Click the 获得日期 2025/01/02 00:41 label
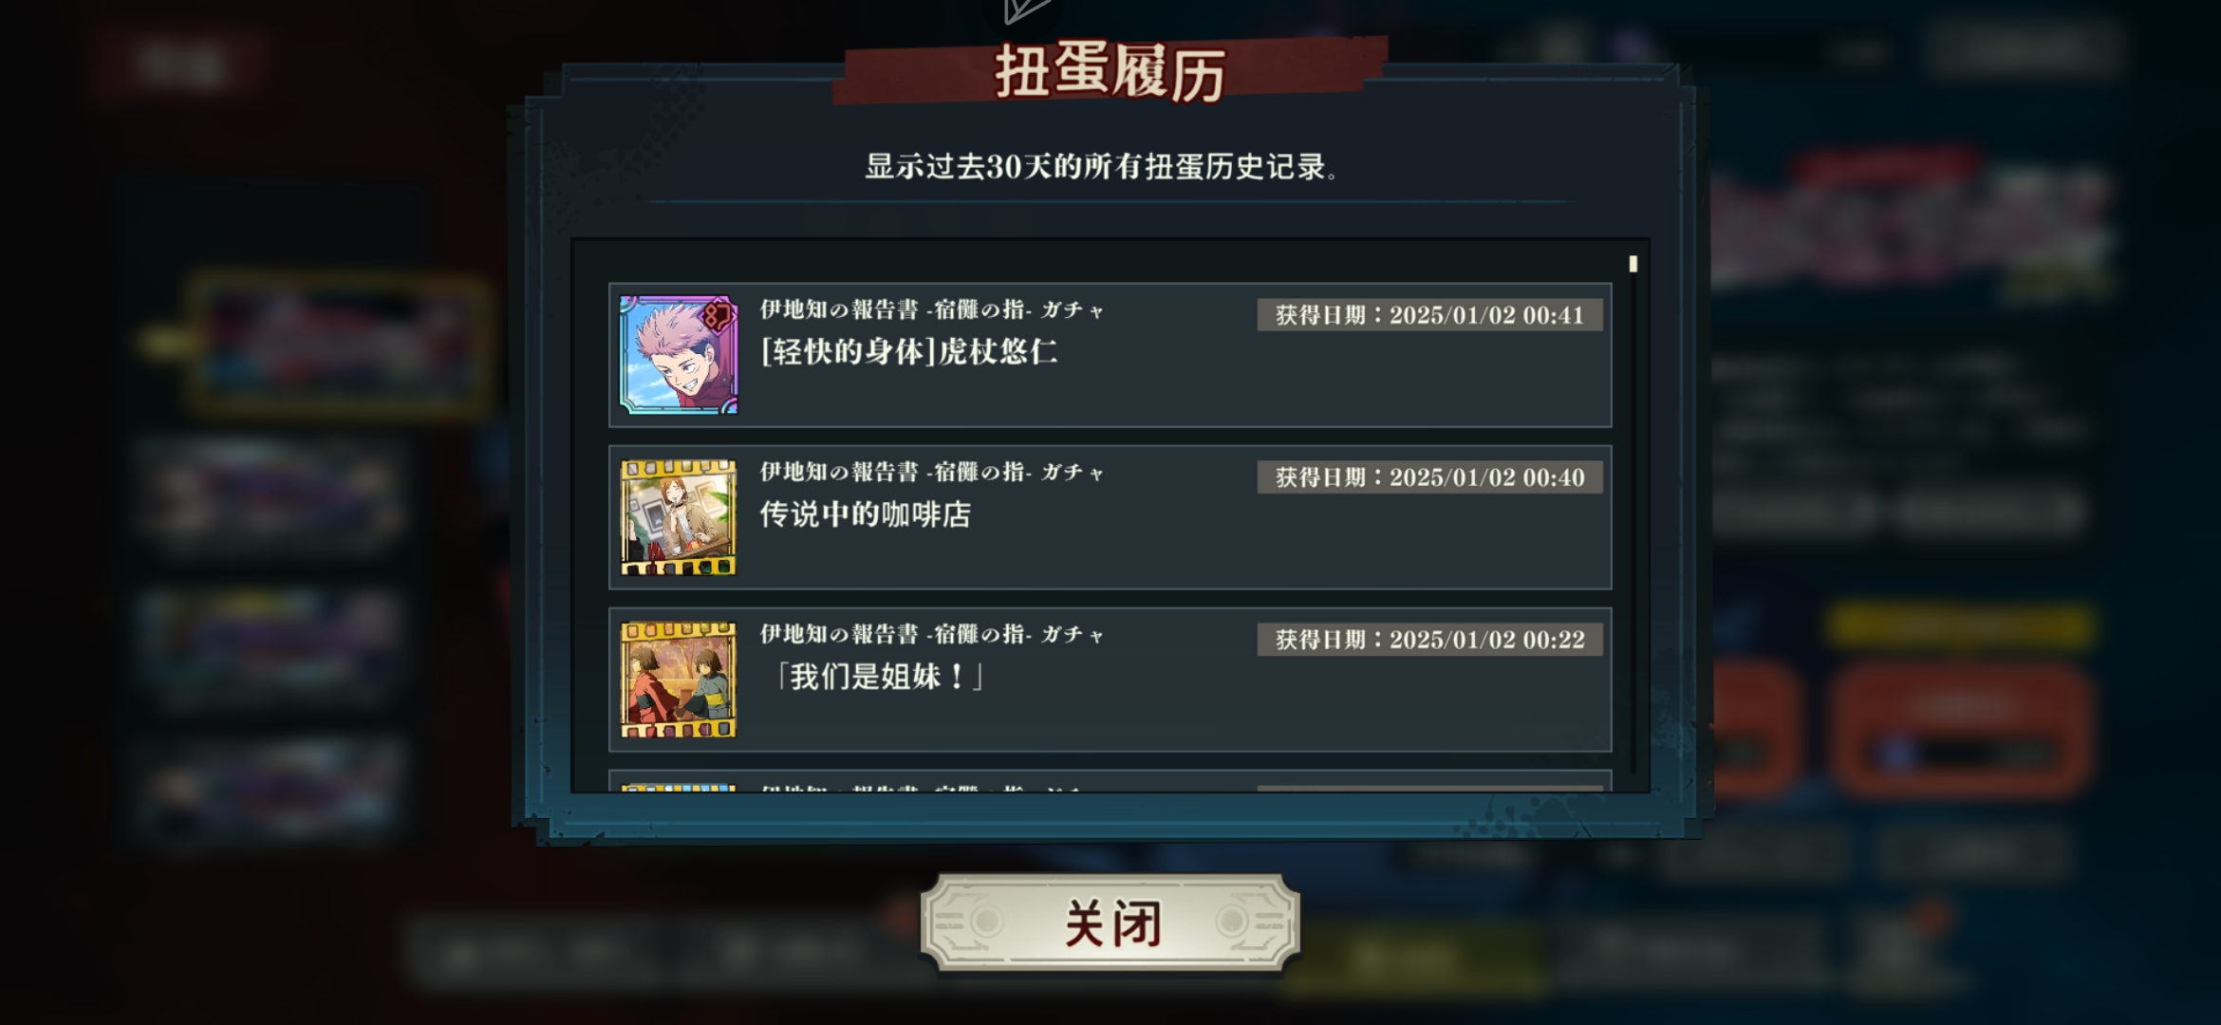The image size is (2221, 1025). 1429,315
